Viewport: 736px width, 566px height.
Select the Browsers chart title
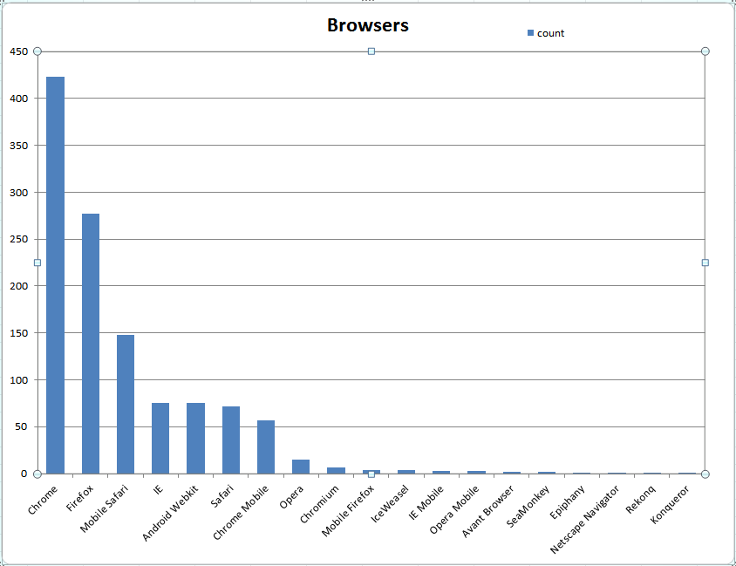[367, 25]
